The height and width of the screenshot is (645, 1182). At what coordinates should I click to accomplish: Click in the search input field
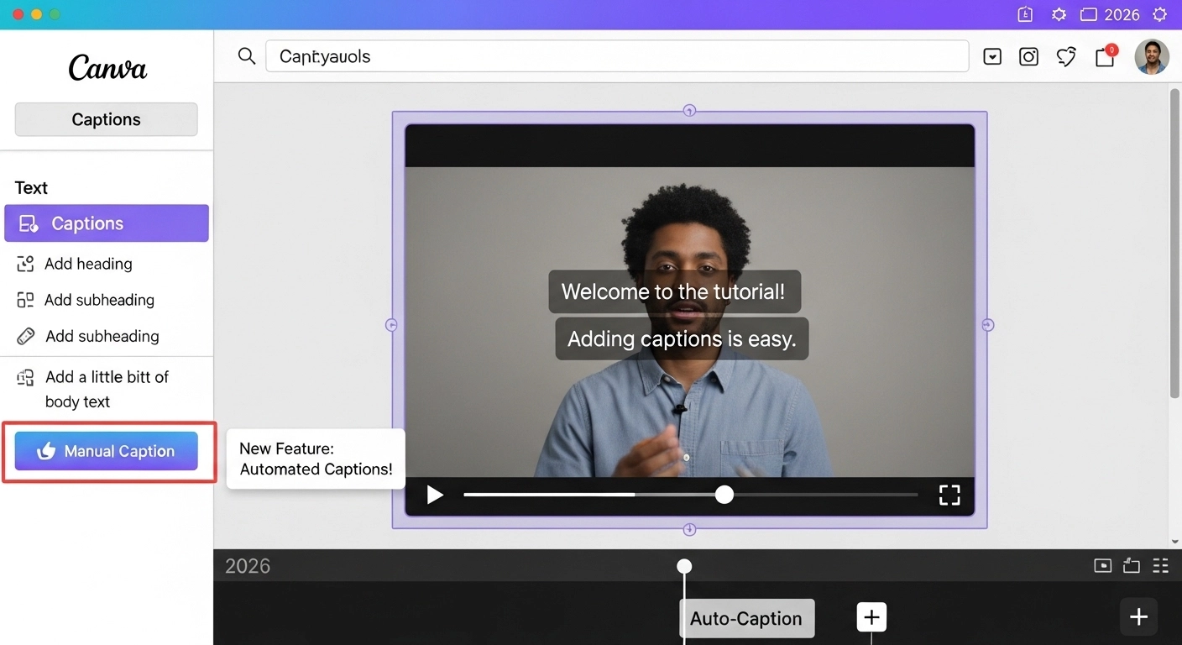tap(617, 56)
